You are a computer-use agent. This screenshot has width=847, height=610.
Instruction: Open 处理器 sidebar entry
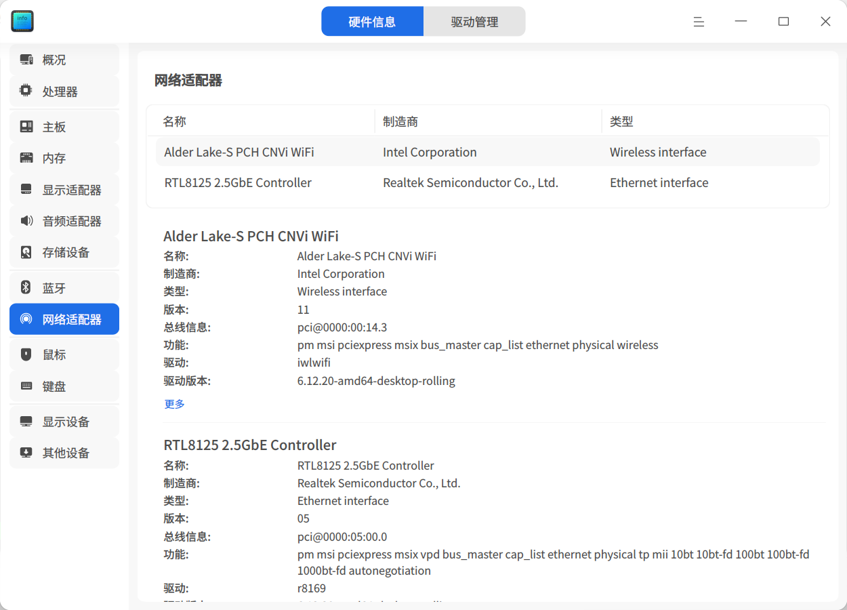(x=64, y=91)
